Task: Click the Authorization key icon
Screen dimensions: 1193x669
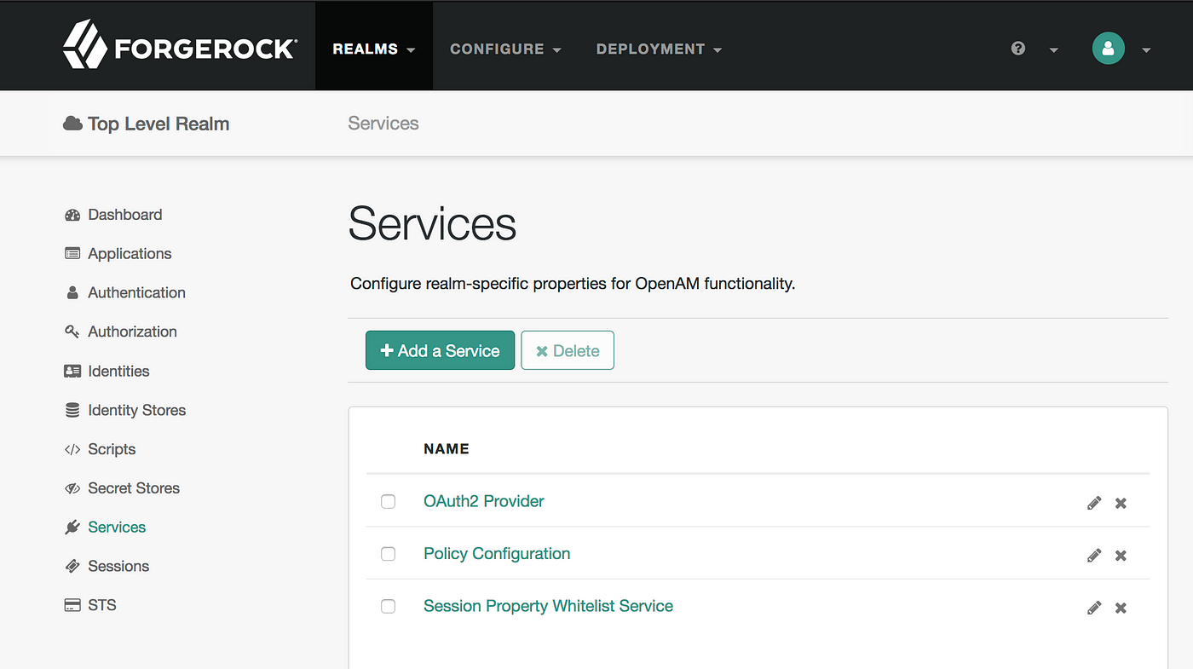Action: pyautogui.click(x=72, y=332)
